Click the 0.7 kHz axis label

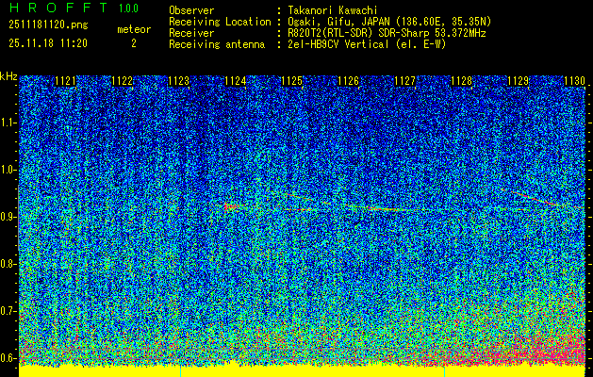click(7, 311)
